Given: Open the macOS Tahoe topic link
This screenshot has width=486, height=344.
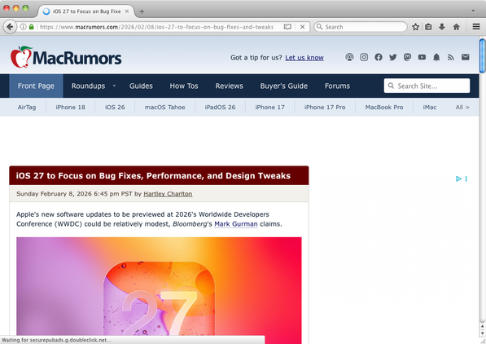Looking at the screenshot, I should (x=165, y=107).
